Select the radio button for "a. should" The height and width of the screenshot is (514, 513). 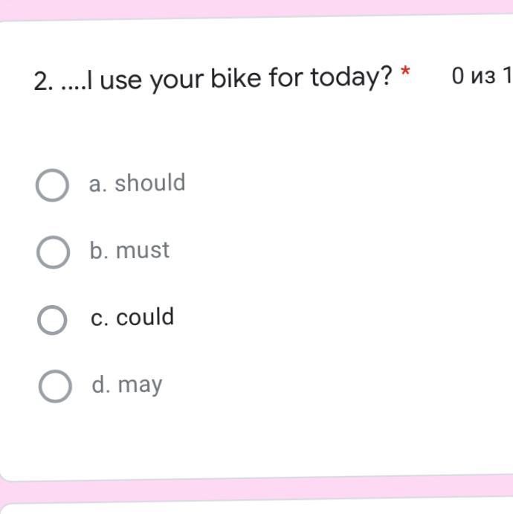tap(53, 185)
